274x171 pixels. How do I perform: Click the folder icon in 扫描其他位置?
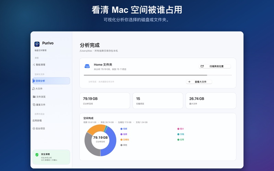pos(202,66)
